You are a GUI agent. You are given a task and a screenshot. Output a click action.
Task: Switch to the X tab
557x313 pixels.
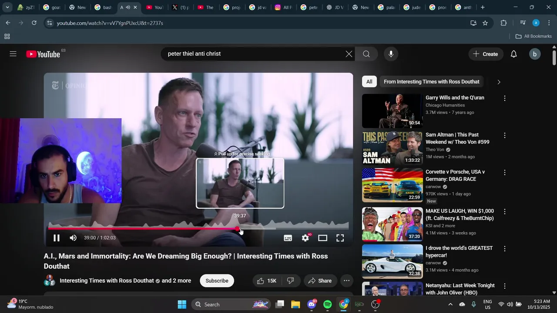(180, 7)
